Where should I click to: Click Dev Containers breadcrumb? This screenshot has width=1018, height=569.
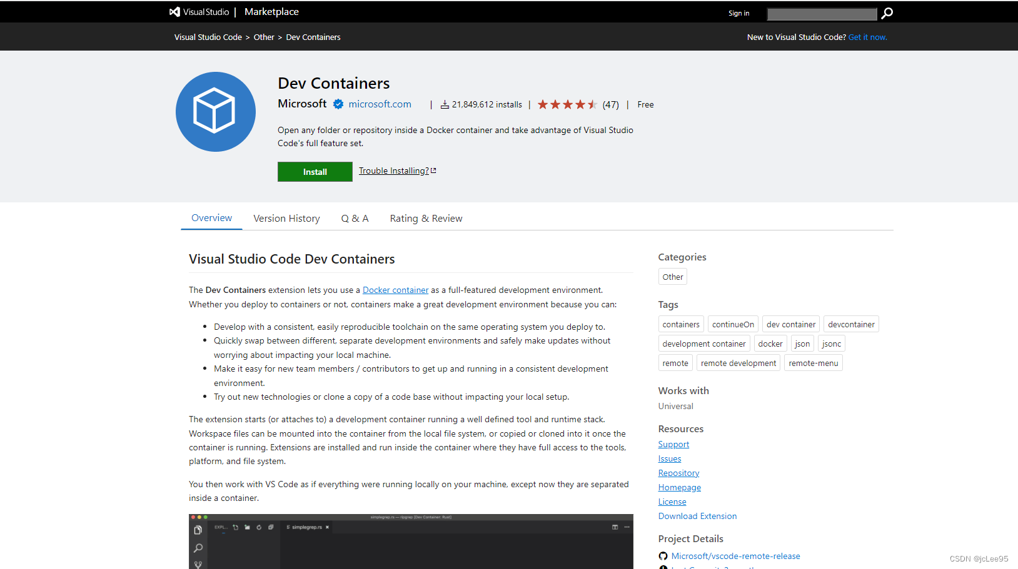pyautogui.click(x=313, y=37)
